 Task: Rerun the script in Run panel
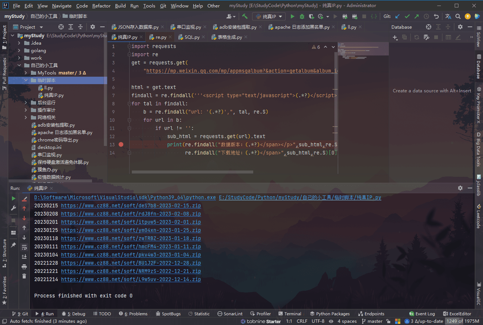click(13, 198)
